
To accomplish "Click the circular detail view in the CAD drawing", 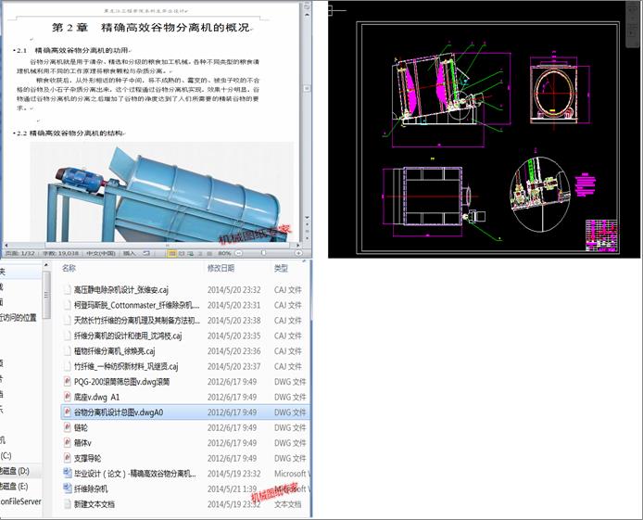I will tap(540, 195).
